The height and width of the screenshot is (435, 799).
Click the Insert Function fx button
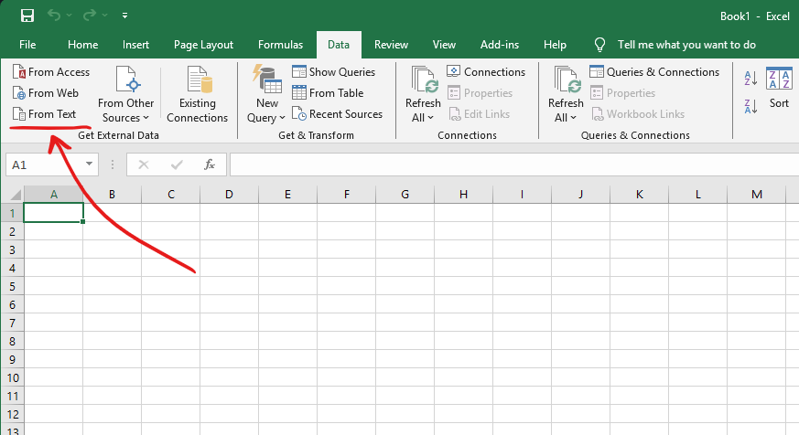point(210,164)
